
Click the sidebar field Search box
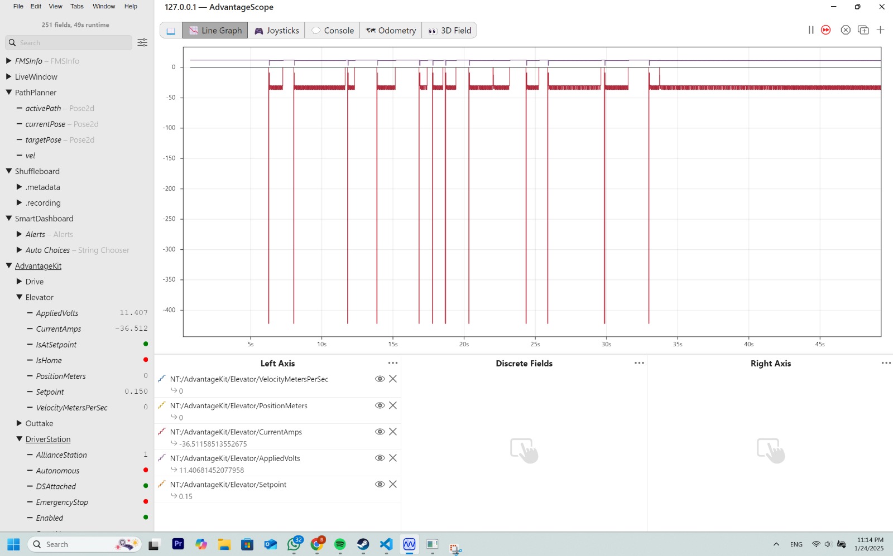coord(69,42)
